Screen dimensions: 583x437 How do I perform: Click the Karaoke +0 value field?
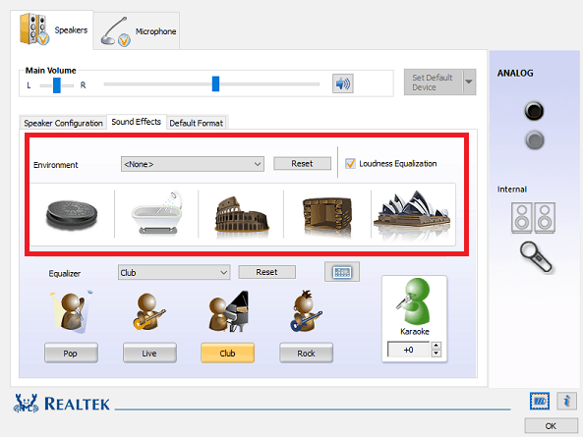[408, 350]
